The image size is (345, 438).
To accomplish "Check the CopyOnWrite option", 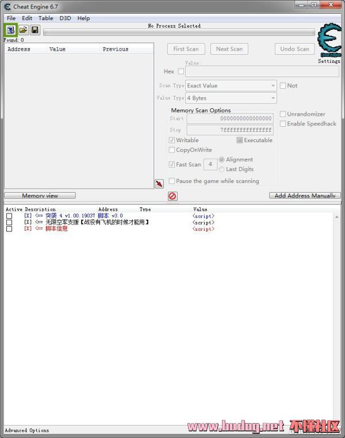I will [172, 150].
